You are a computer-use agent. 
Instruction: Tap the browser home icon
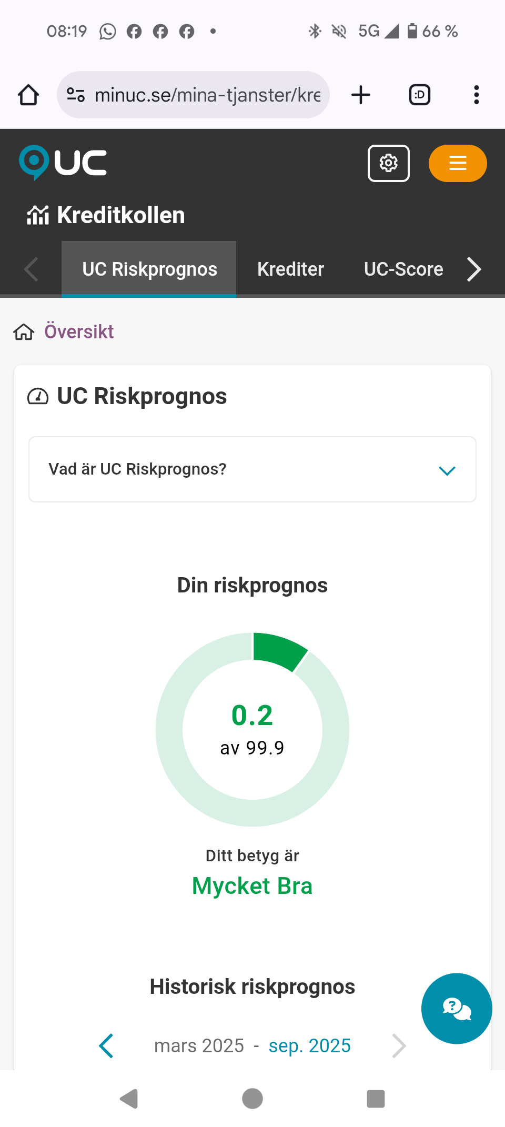pos(28,95)
